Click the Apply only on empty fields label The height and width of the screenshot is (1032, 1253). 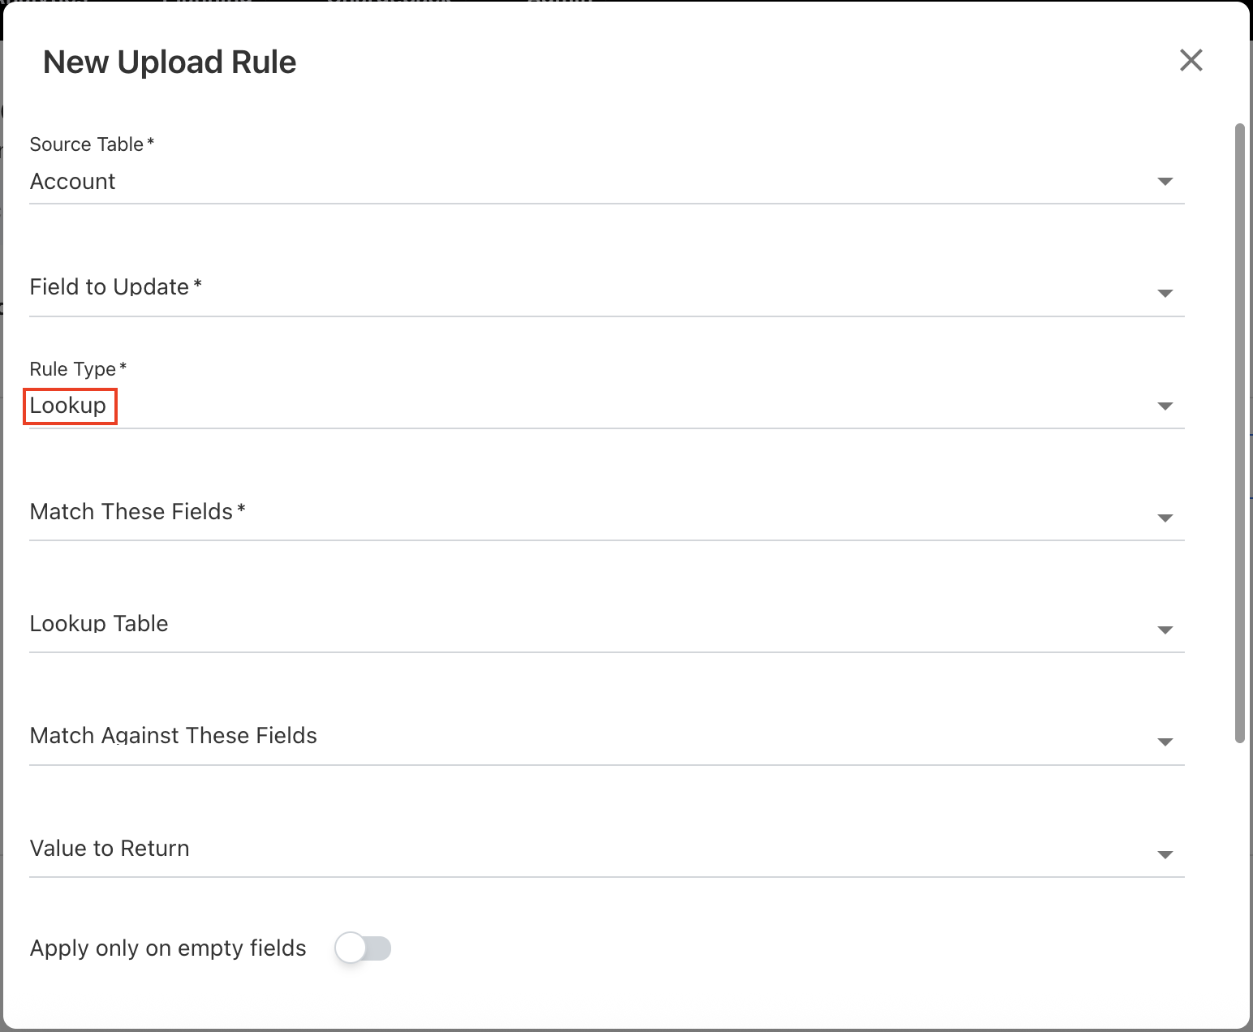point(167,948)
